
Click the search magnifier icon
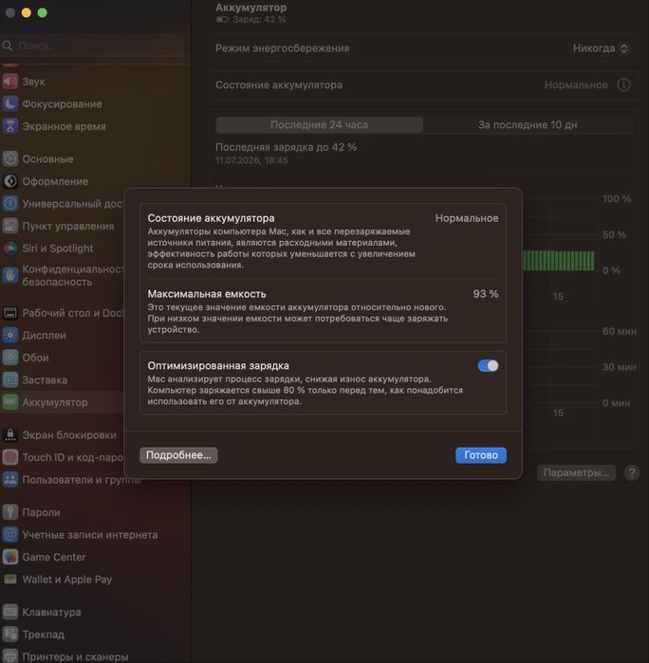pos(8,46)
